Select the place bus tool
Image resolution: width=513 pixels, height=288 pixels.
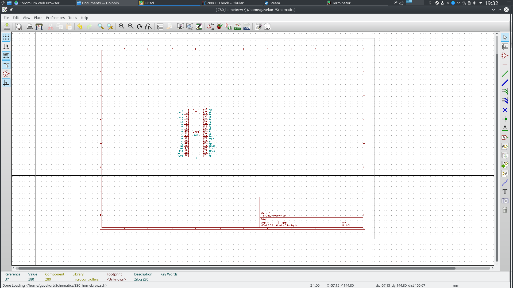coord(505,83)
